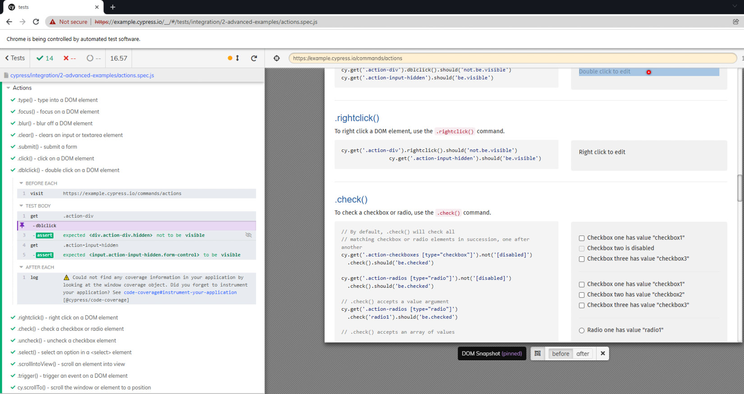The image size is (744, 394).
Task: Expand the .submit() test
Action: click(47, 147)
